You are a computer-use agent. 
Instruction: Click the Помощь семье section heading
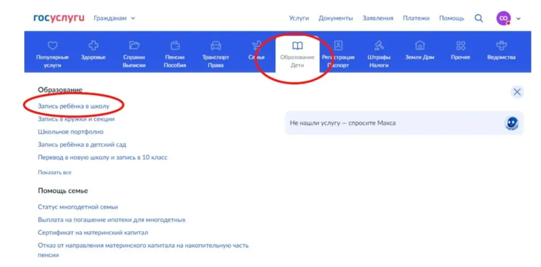(x=63, y=191)
